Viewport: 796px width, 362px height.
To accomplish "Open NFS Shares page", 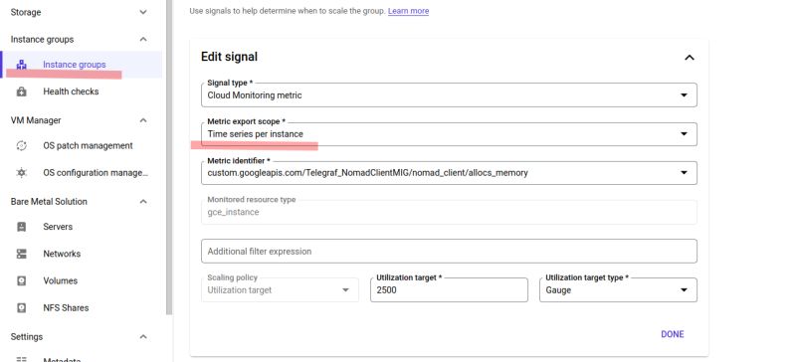I will coord(66,307).
